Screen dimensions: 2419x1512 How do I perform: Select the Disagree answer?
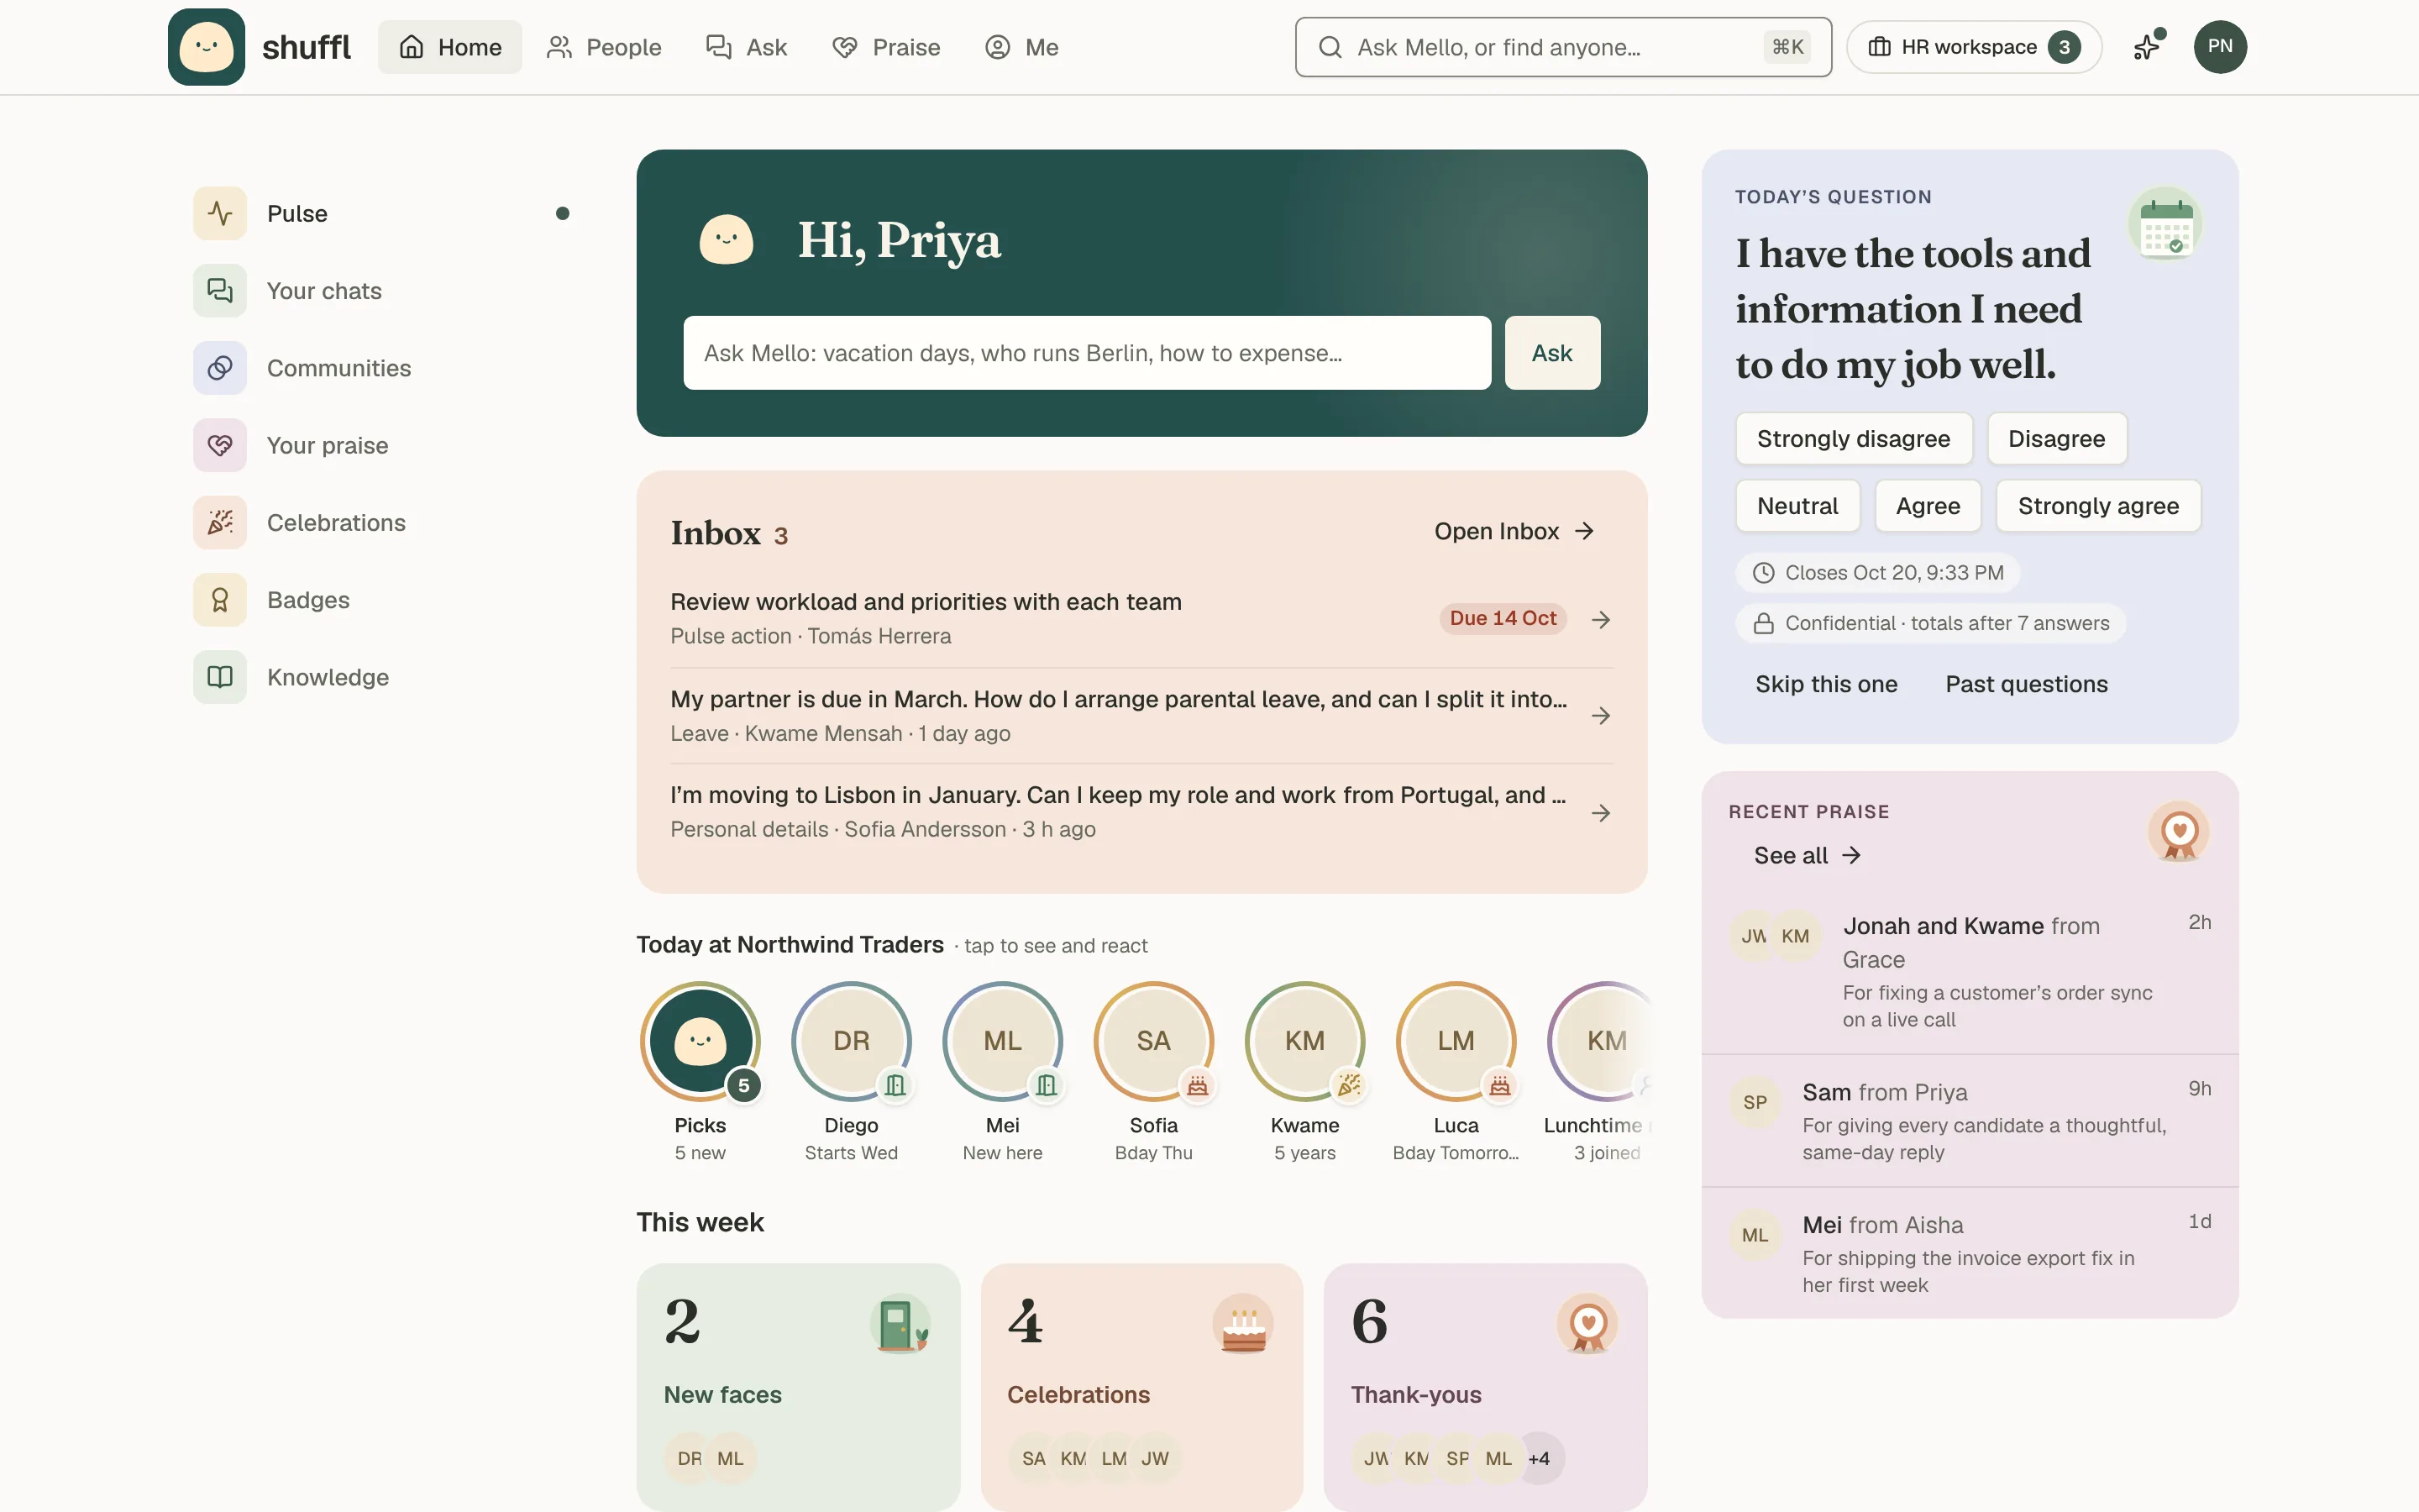2056,438
